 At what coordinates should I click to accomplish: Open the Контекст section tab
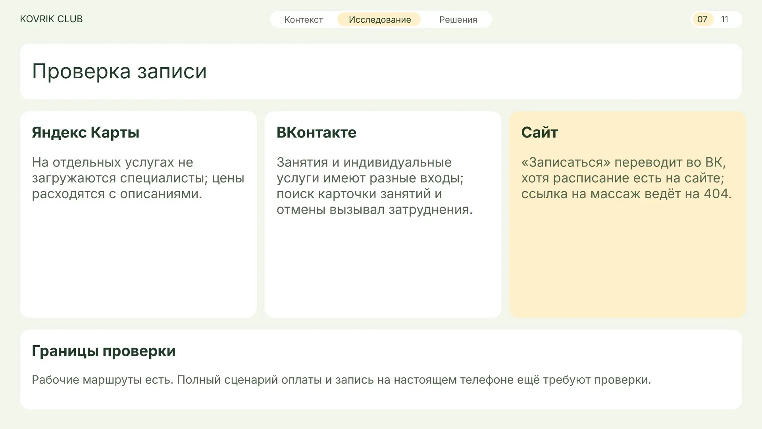[x=303, y=19]
